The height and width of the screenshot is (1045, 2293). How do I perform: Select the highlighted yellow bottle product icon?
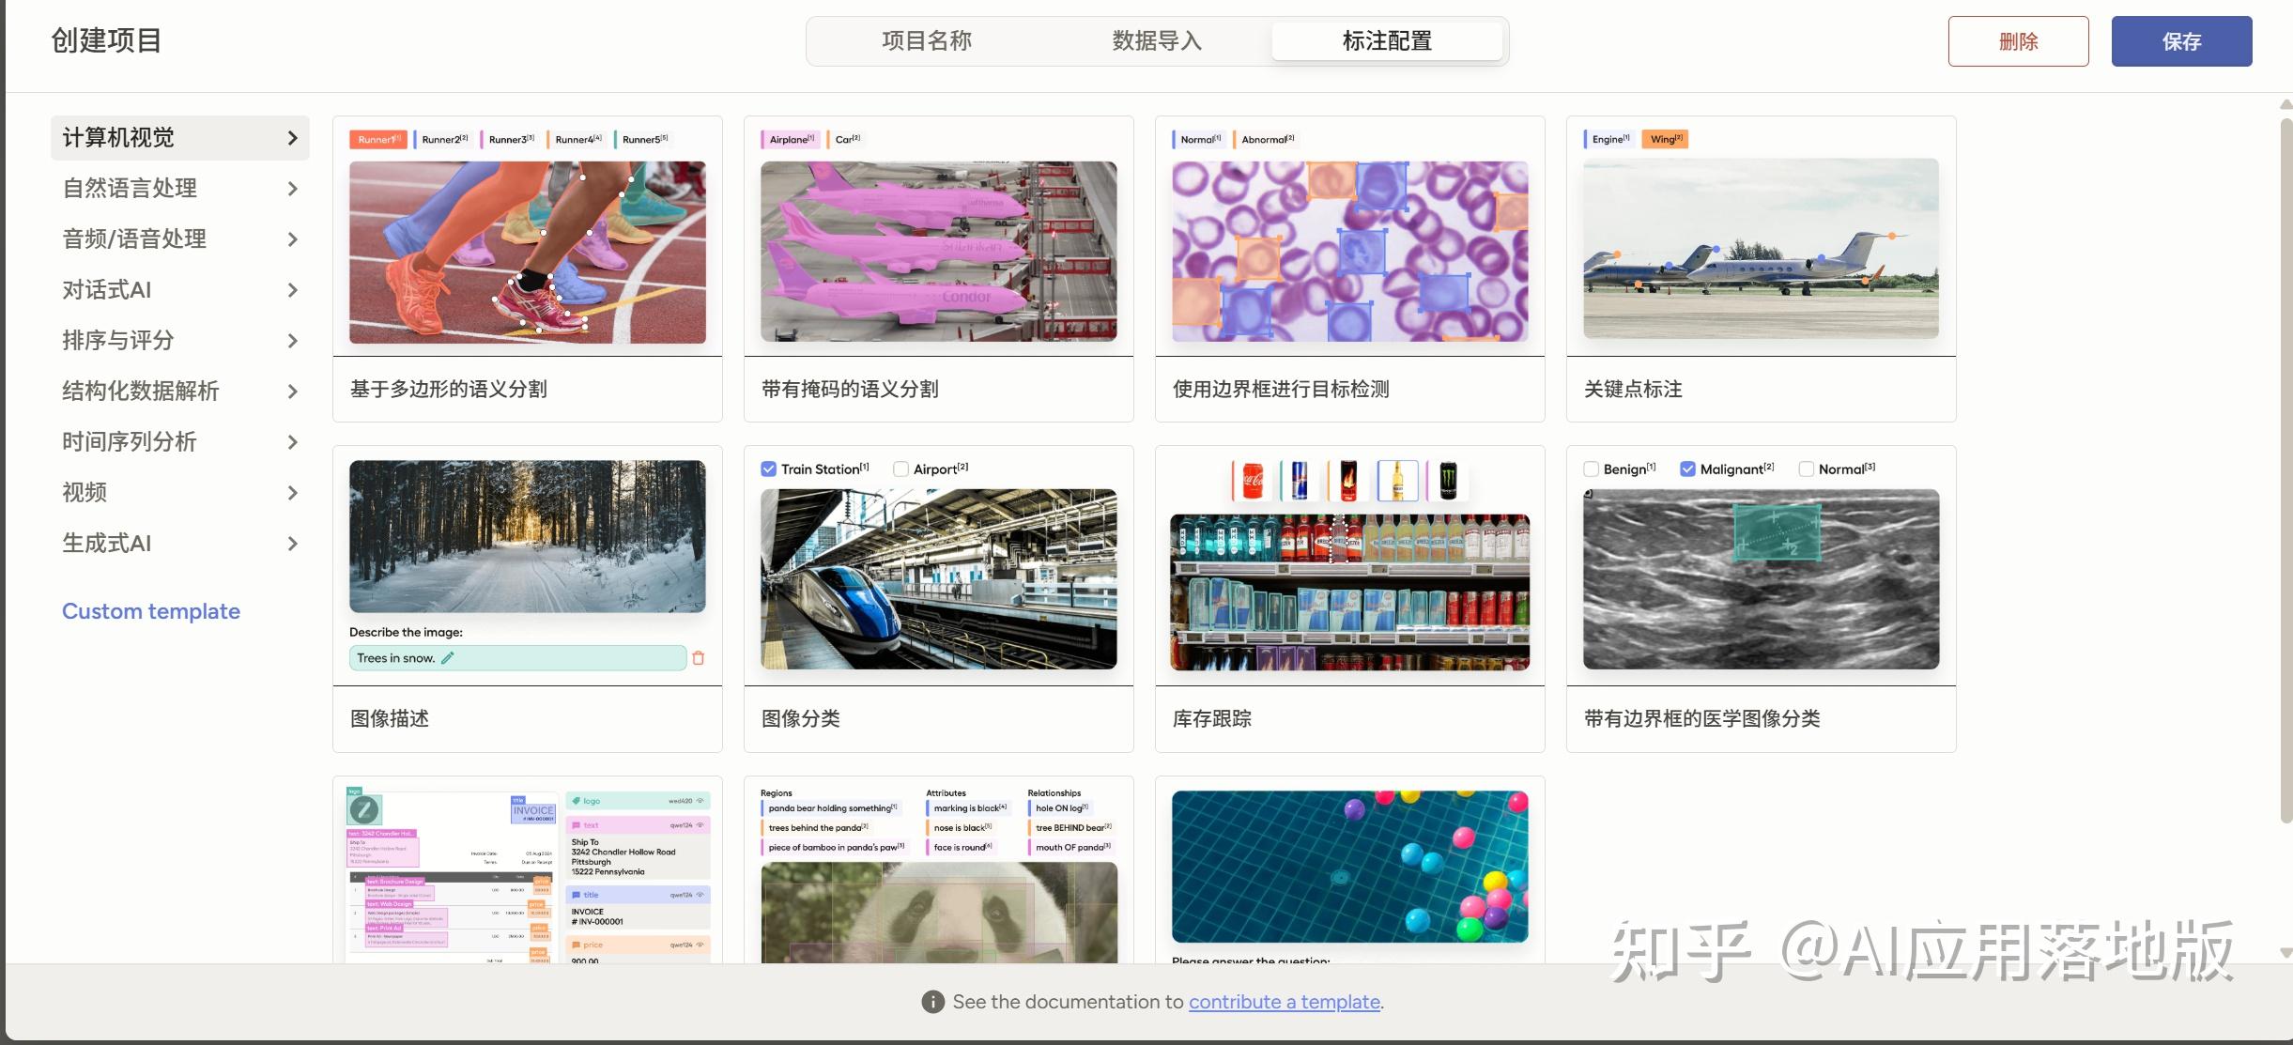click(x=1398, y=481)
